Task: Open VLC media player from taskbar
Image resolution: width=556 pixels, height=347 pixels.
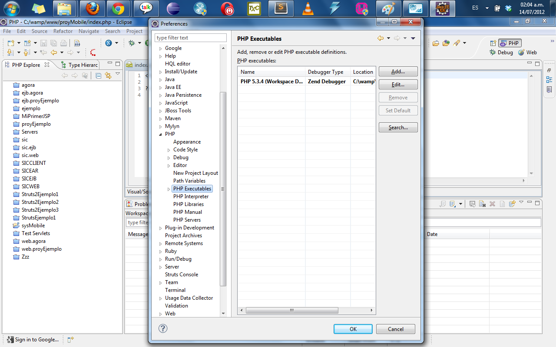Action: click(308, 8)
